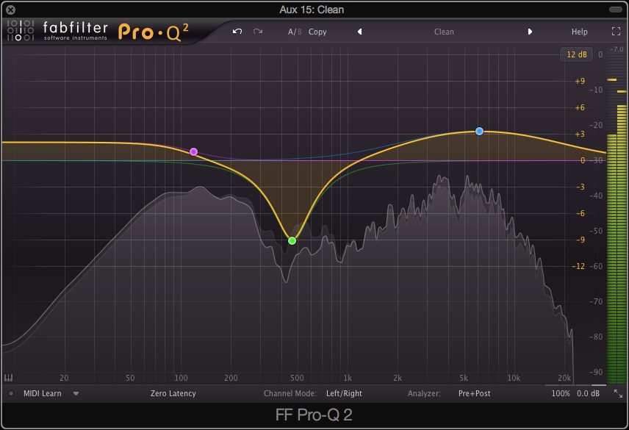Viewport: 629px width, 430px height.
Task: Click the "FF Pro-Q 2" footer text
Action: click(314, 415)
